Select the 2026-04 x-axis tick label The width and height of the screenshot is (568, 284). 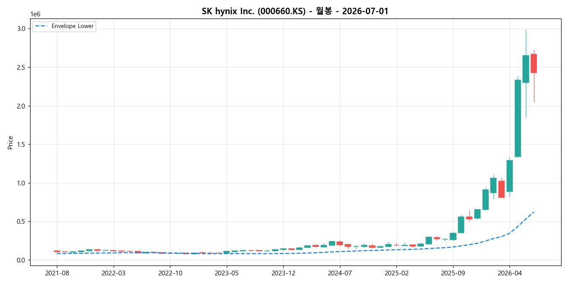509,273
